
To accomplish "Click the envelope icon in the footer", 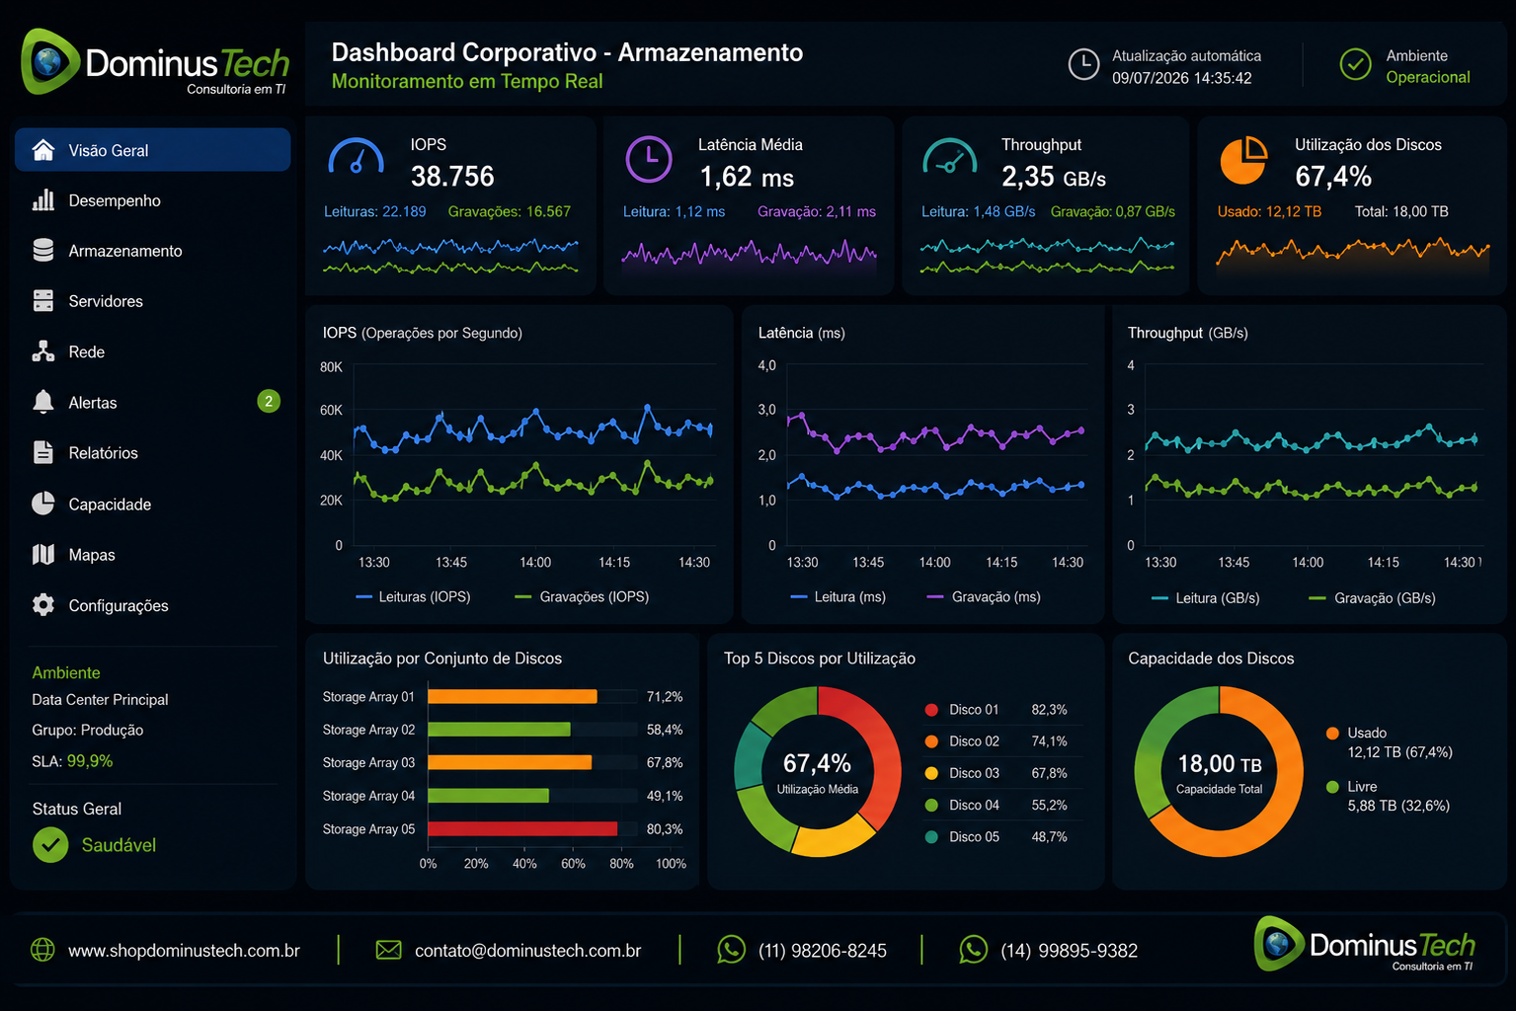I will pyautogui.click(x=389, y=950).
